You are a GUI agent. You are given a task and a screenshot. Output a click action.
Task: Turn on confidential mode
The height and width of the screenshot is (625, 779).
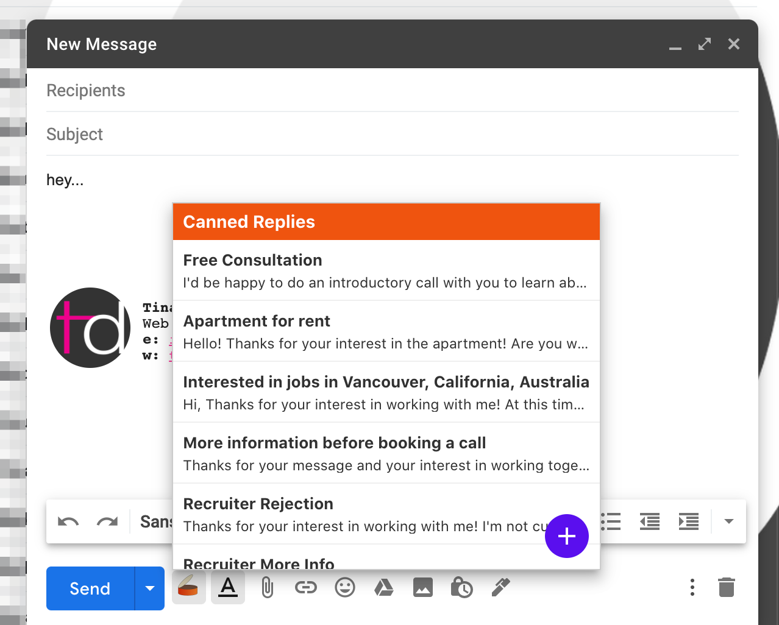462,587
